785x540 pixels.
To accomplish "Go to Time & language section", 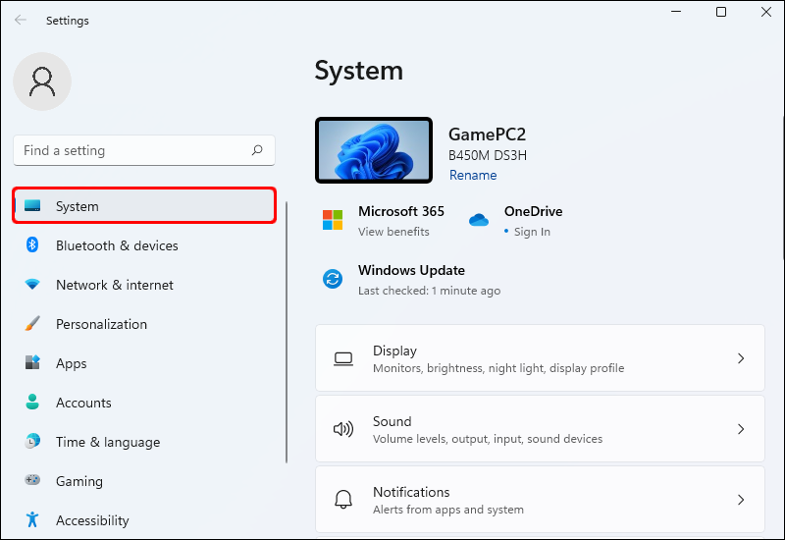I will (x=108, y=442).
